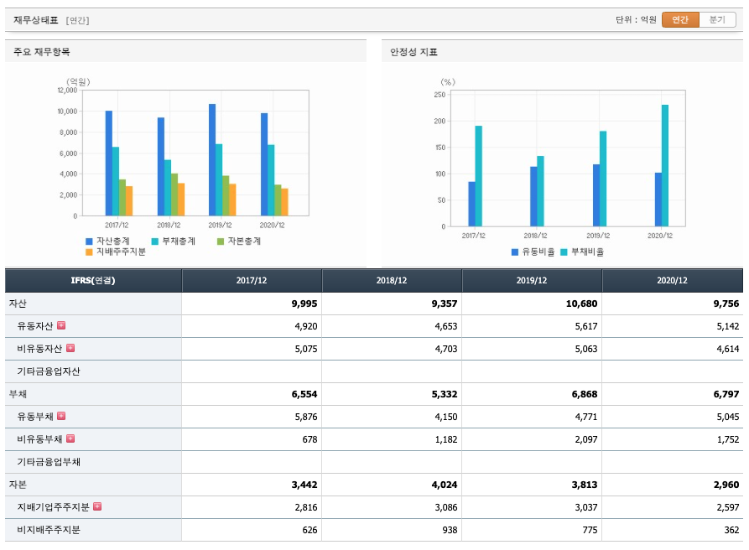Select non-current liabilities value 678

pyautogui.click(x=309, y=439)
